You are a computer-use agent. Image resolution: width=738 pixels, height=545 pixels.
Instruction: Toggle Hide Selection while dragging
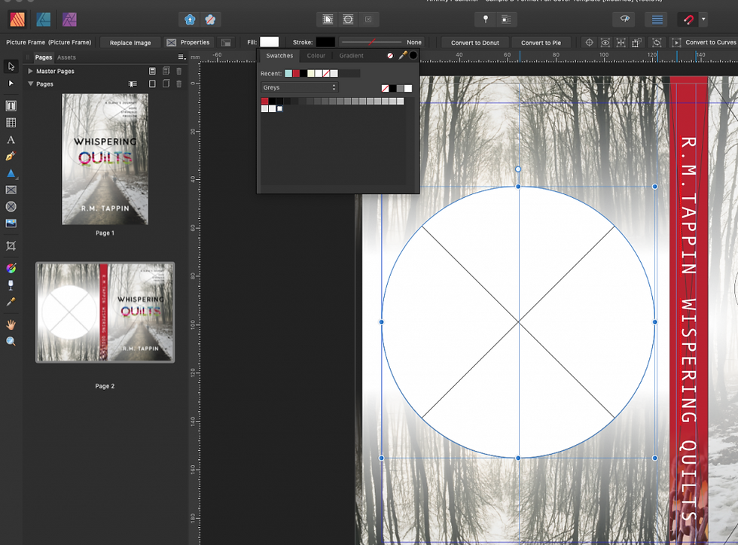click(605, 42)
